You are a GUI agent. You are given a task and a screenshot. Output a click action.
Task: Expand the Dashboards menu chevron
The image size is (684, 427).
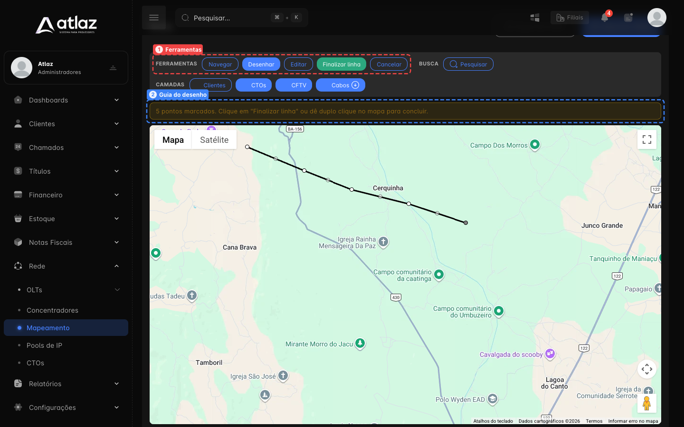(116, 100)
